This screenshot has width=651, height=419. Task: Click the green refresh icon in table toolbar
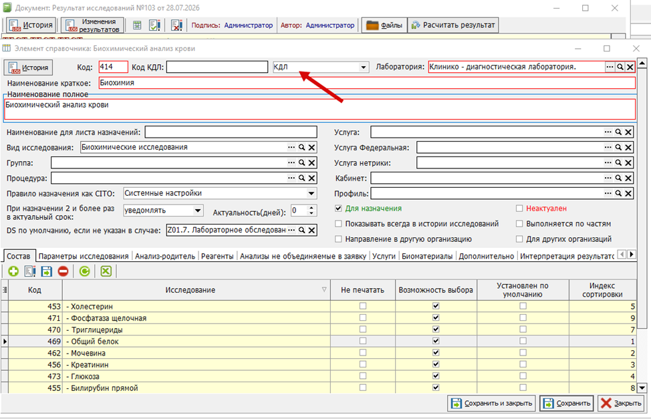pyautogui.click(x=85, y=271)
